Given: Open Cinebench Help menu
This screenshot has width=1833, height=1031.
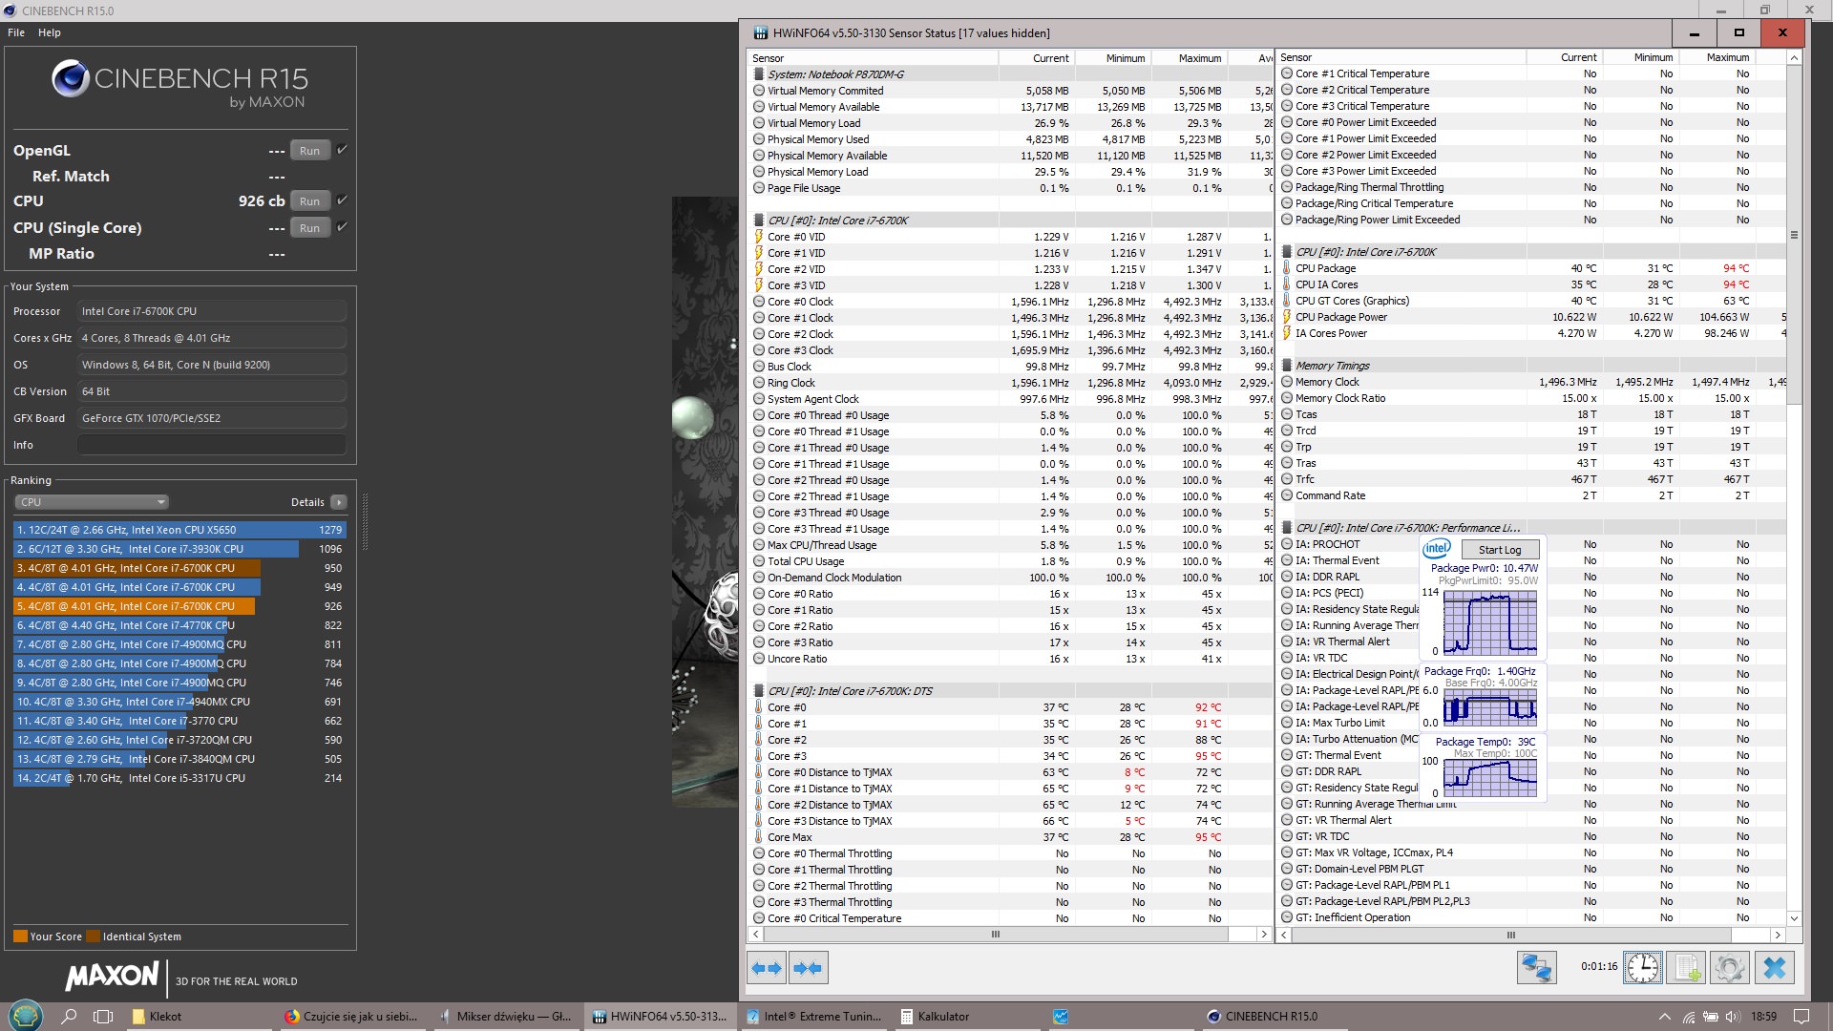Looking at the screenshot, I should click(50, 32).
